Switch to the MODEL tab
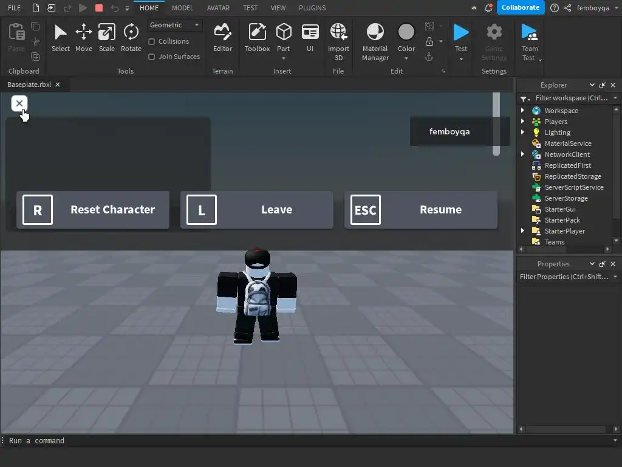 pos(182,8)
